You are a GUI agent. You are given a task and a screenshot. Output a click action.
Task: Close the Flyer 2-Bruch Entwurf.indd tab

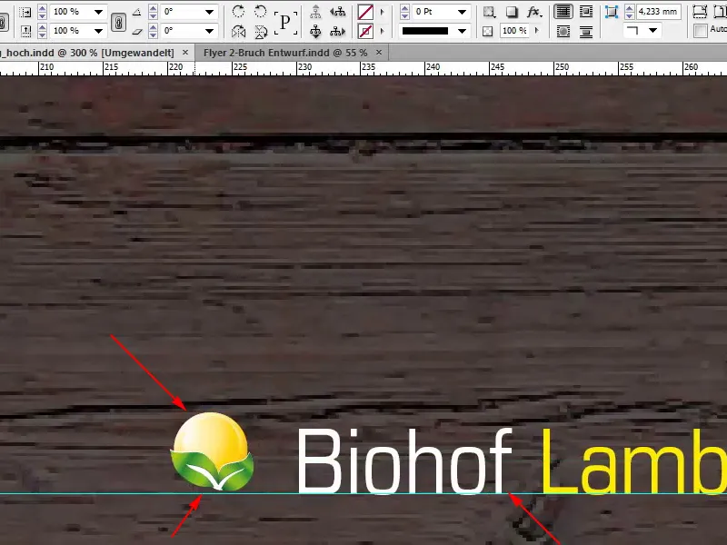pos(379,53)
